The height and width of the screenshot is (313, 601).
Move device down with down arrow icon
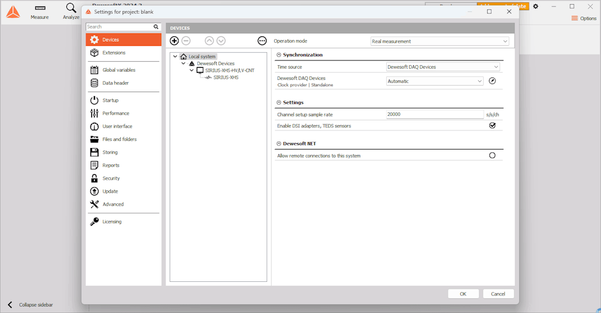click(x=221, y=41)
